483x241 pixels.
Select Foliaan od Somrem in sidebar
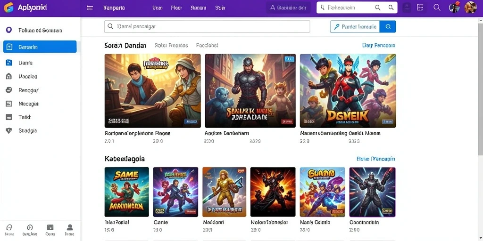[40, 30]
